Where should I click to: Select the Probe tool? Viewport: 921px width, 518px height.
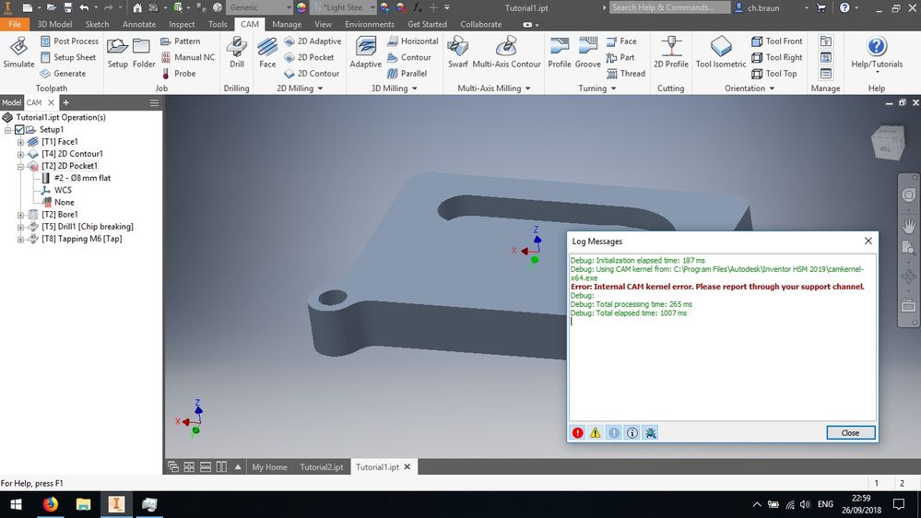click(179, 74)
